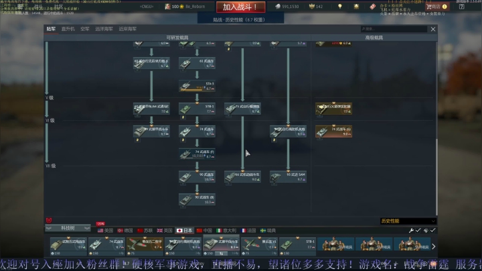Select the 61 式战车 tank card
Image resolution: width=482 pixels, height=271 pixels.
[197, 63]
